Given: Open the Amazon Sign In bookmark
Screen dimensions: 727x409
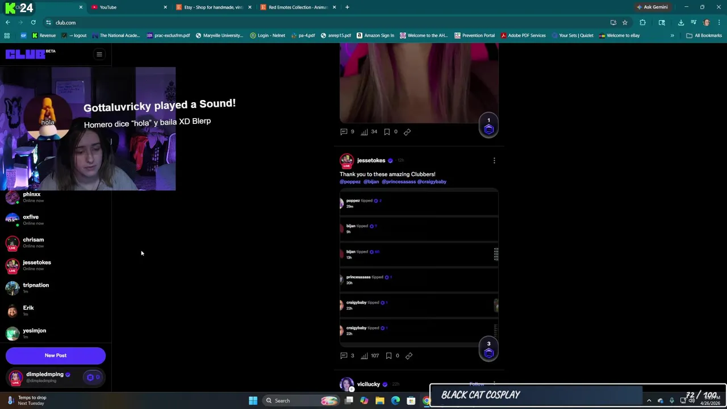Looking at the screenshot, I should pyautogui.click(x=375, y=35).
